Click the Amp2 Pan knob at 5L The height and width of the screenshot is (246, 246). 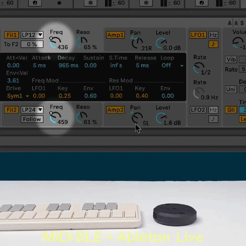137,118
